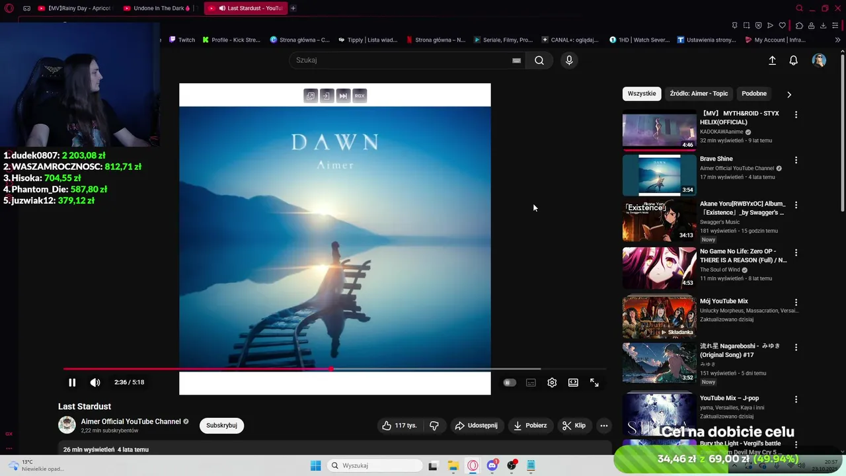This screenshot has height=476, width=846.
Task: Subscribe with the Subskrybuj button
Action: [221, 426]
